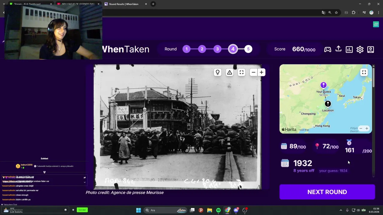Go to round 3 in the progress bar
This screenshot has width=383, height=215.
pyautogui.click(x=218, y=49)
